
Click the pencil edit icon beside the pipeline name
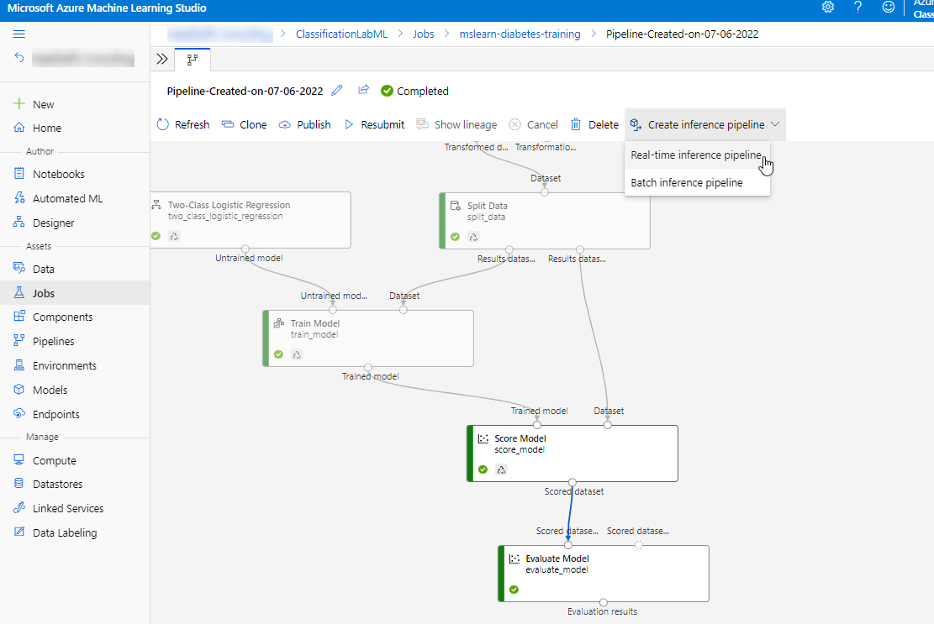point(338,91)
